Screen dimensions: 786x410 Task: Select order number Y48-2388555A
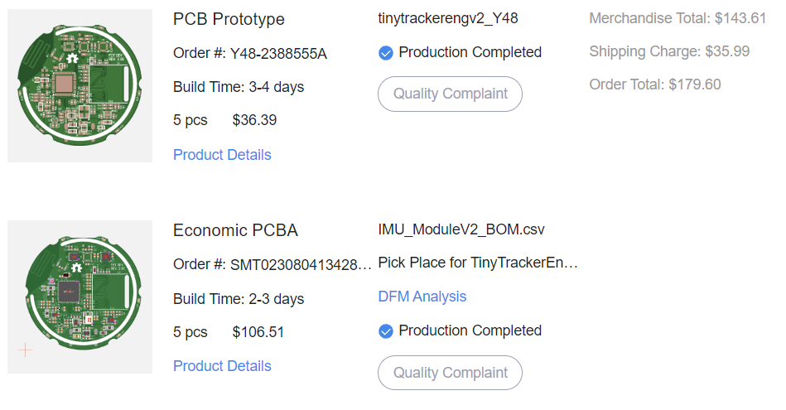[278, 54]
